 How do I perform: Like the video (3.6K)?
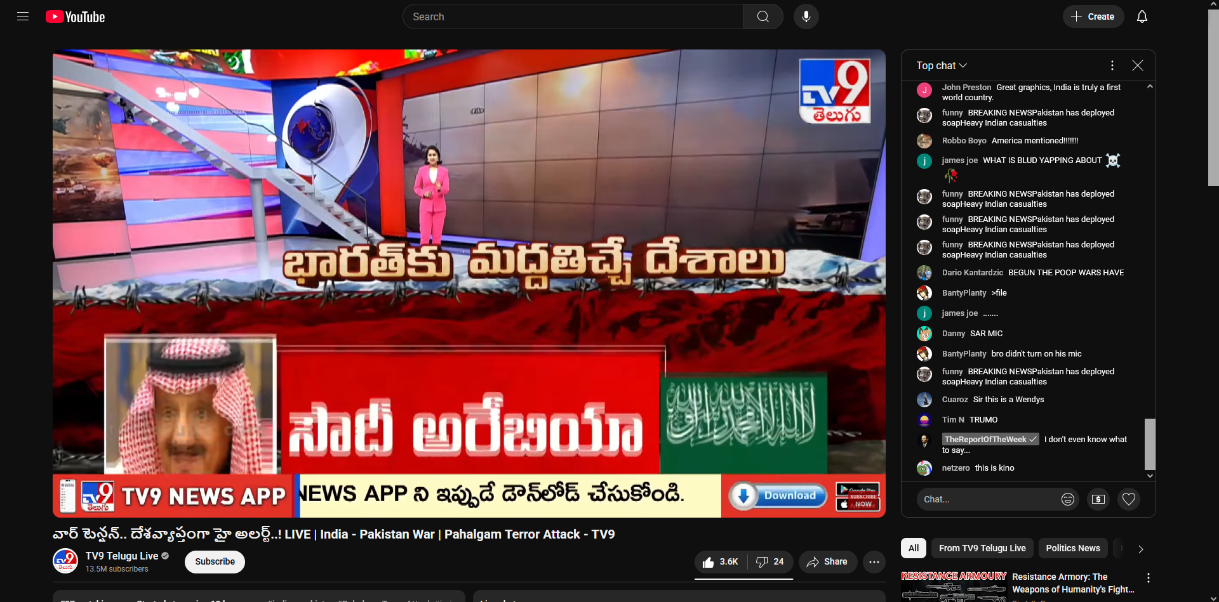721,562
